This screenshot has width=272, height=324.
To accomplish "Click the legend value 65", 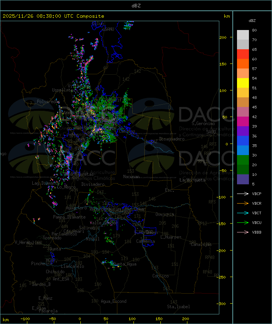I will click(254, 49).
